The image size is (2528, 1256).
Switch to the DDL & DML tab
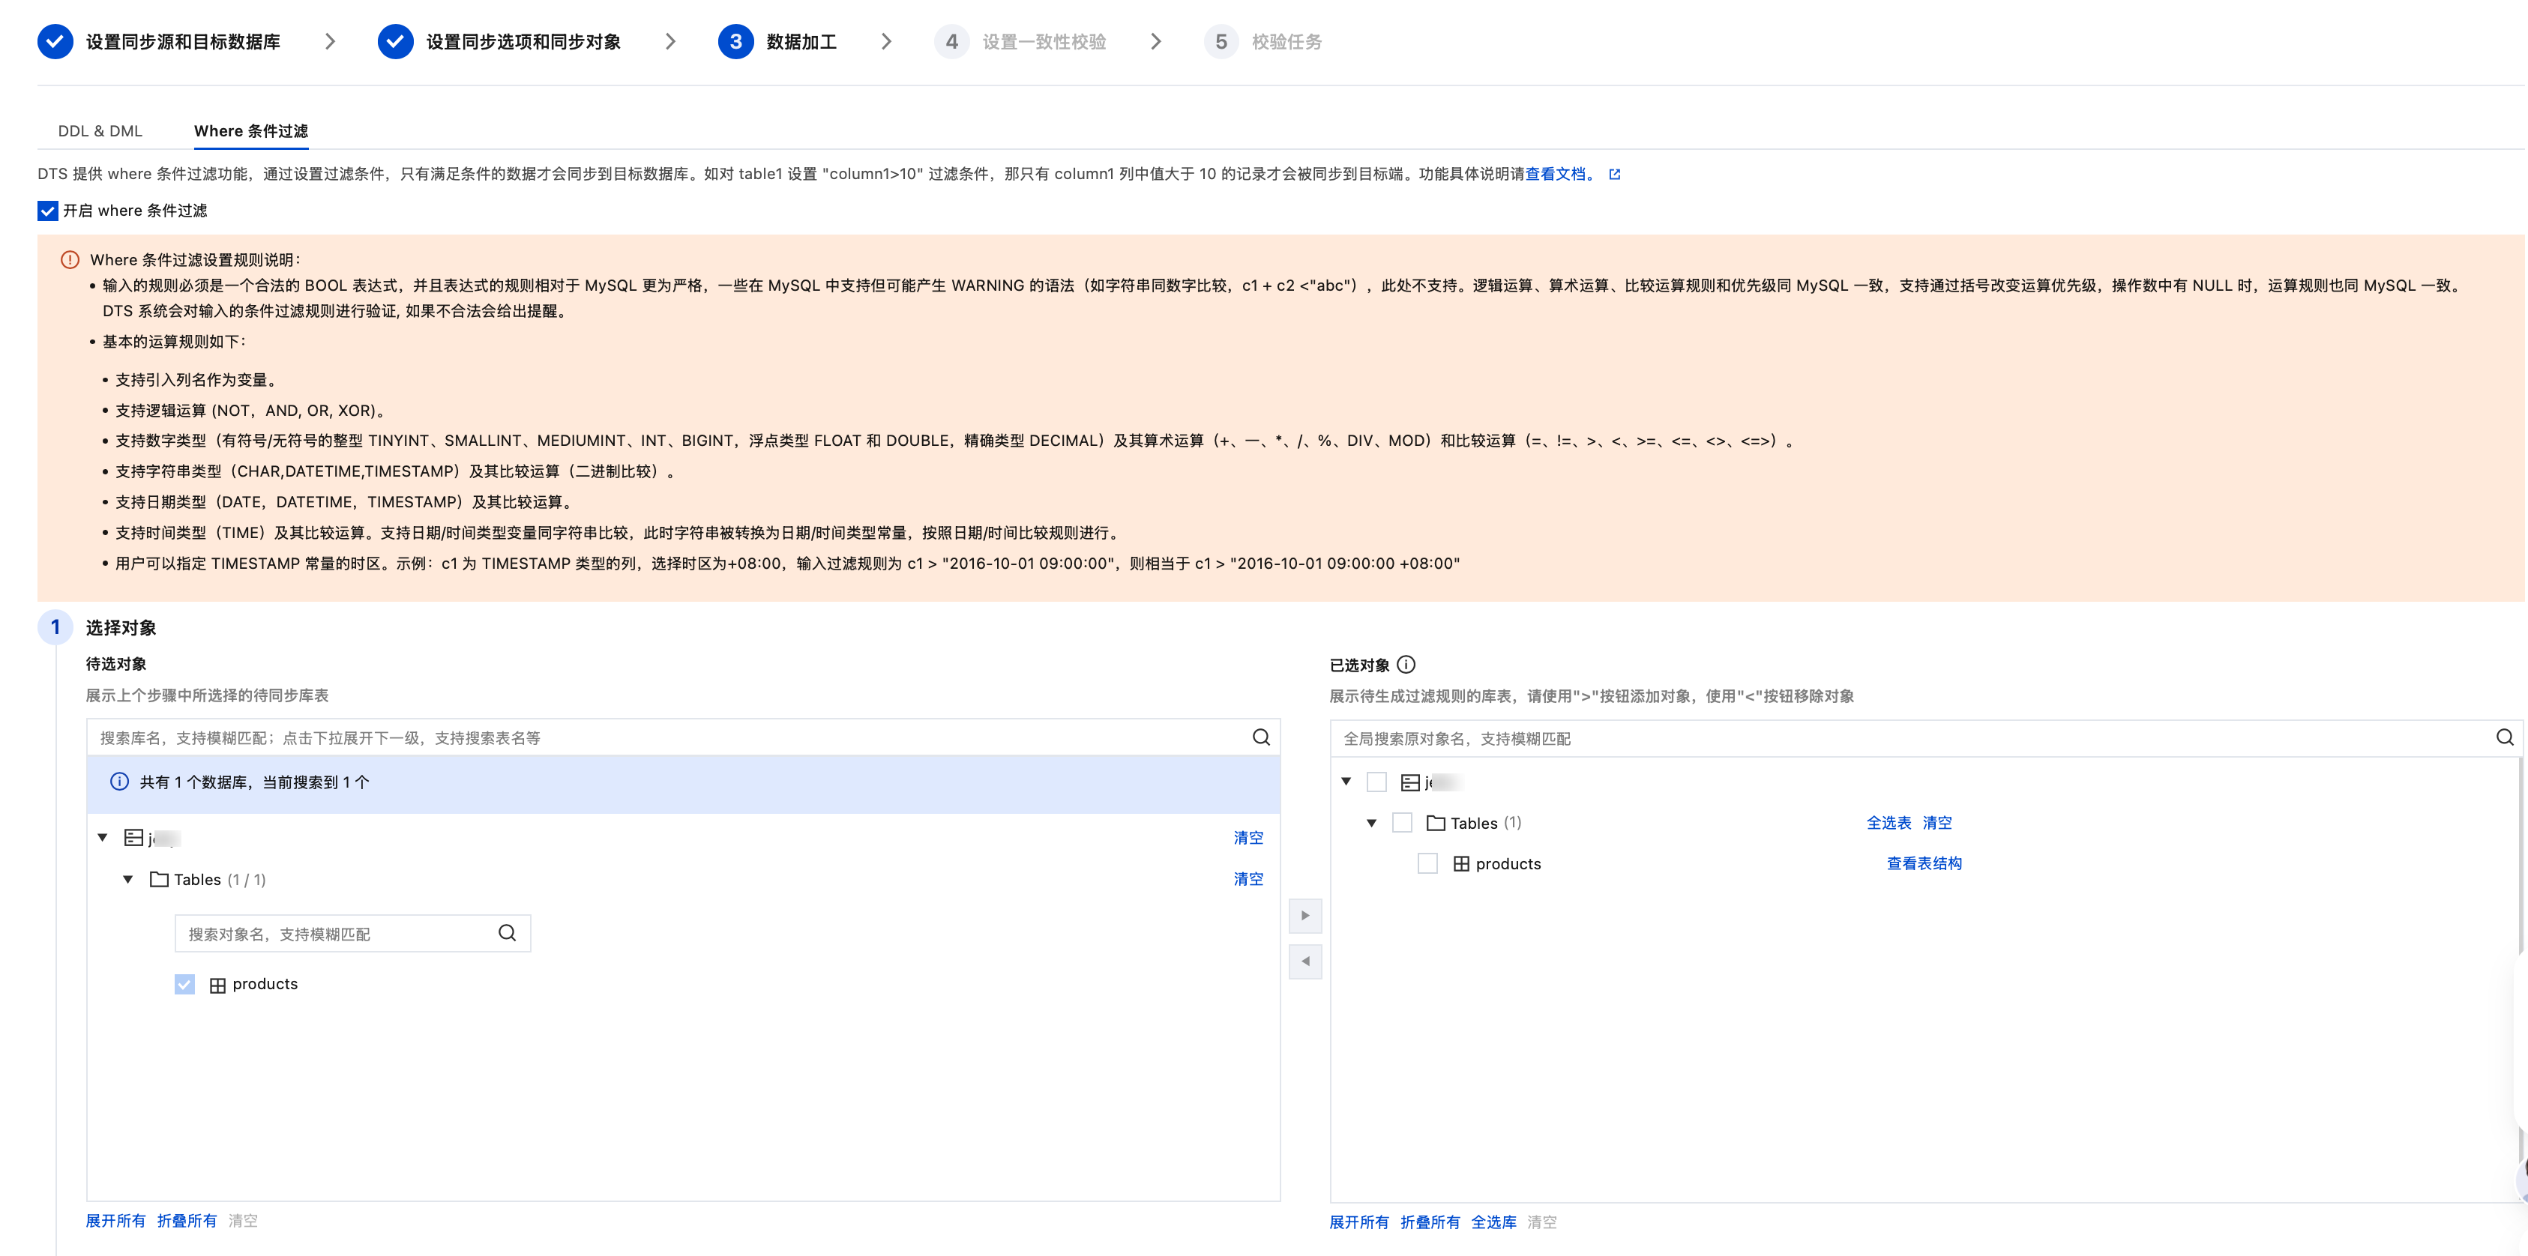tap(100, 131)
